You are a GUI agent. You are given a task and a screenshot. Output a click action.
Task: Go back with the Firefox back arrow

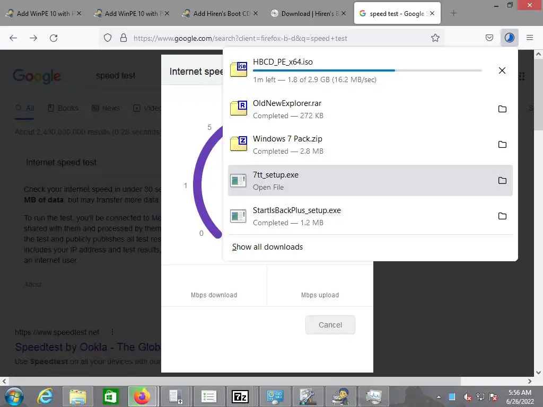coord(13,38)
